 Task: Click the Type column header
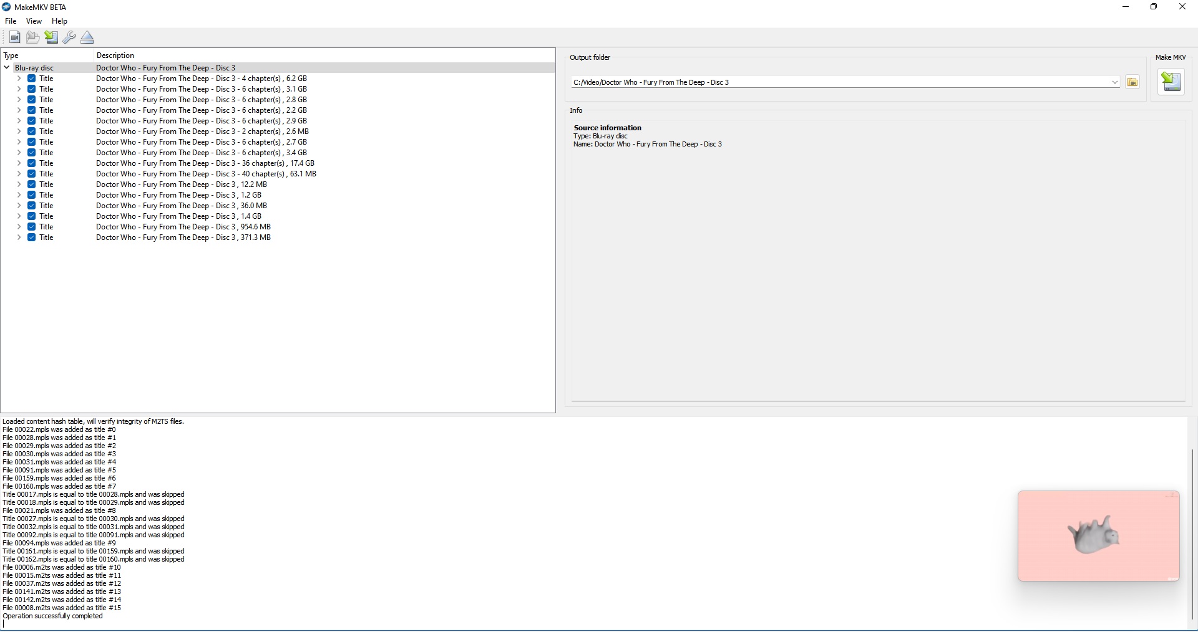(x=47, y=55)
